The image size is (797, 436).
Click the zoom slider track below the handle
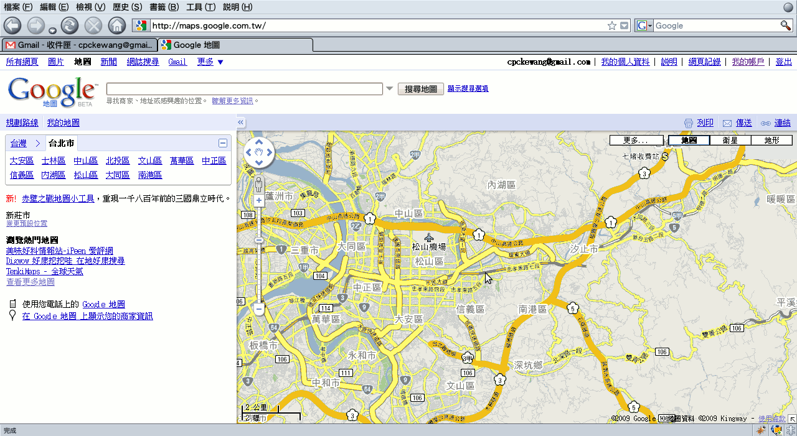259,272
